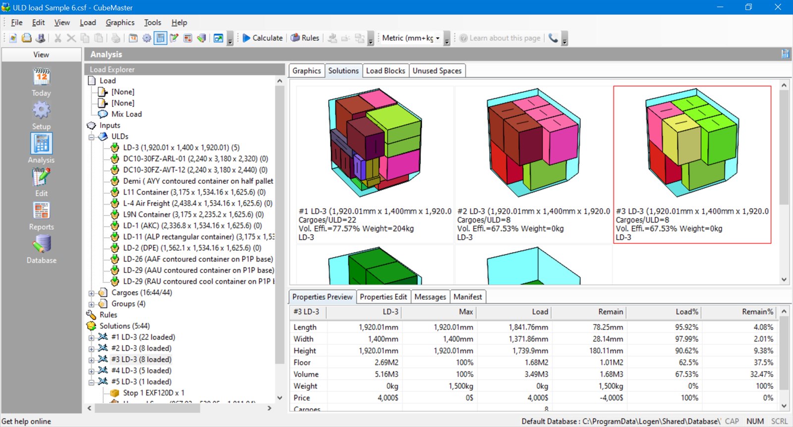793x427 pixels.
Task: Click the phone contact icon in the toolbar
Action: click(553, 38)
